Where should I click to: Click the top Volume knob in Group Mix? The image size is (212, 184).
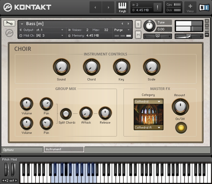[27, 104]
